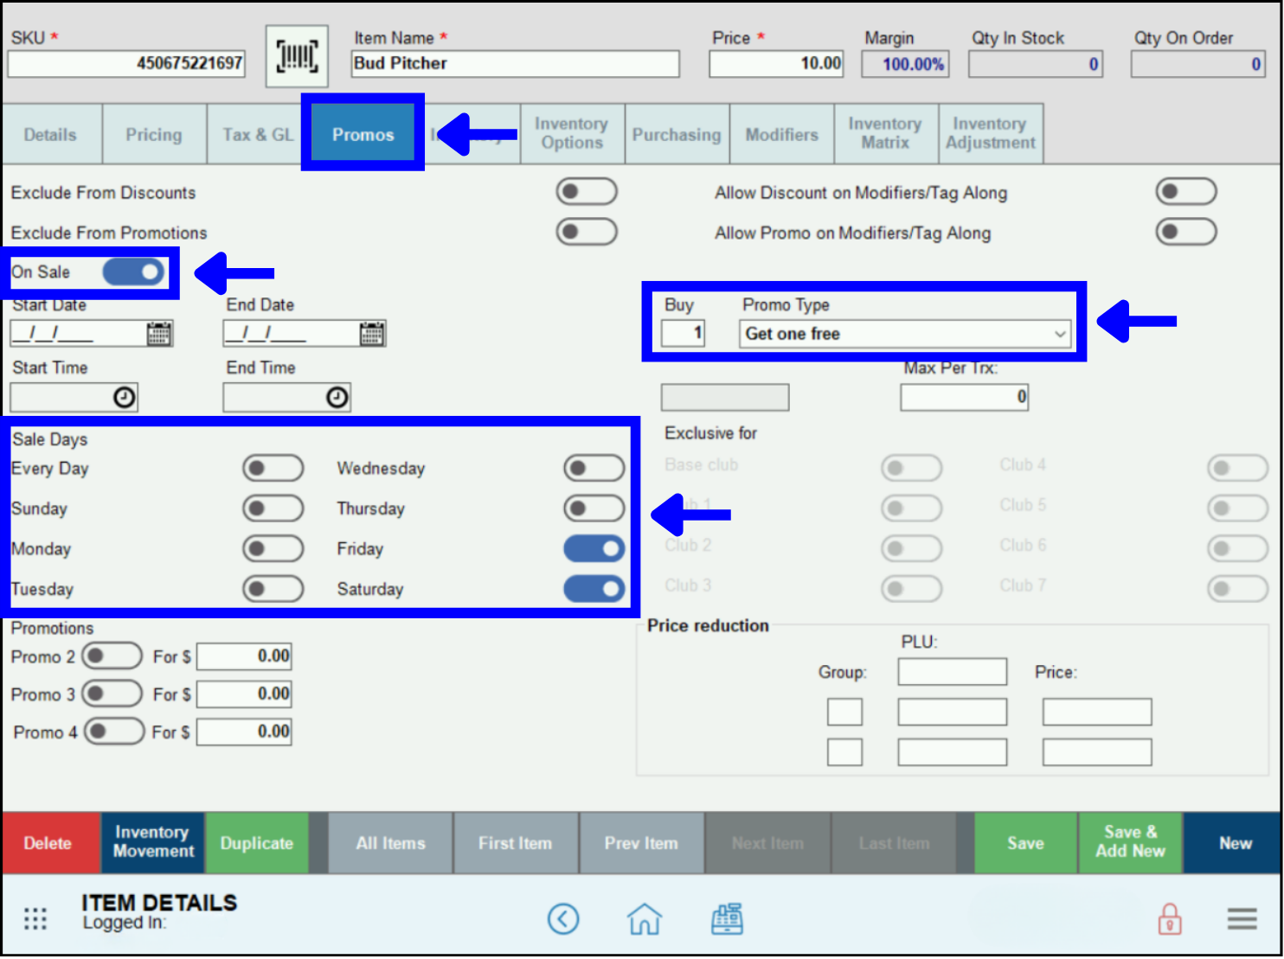Open the cash register icon
The image size is (1284, 959).
click(727, 919)
